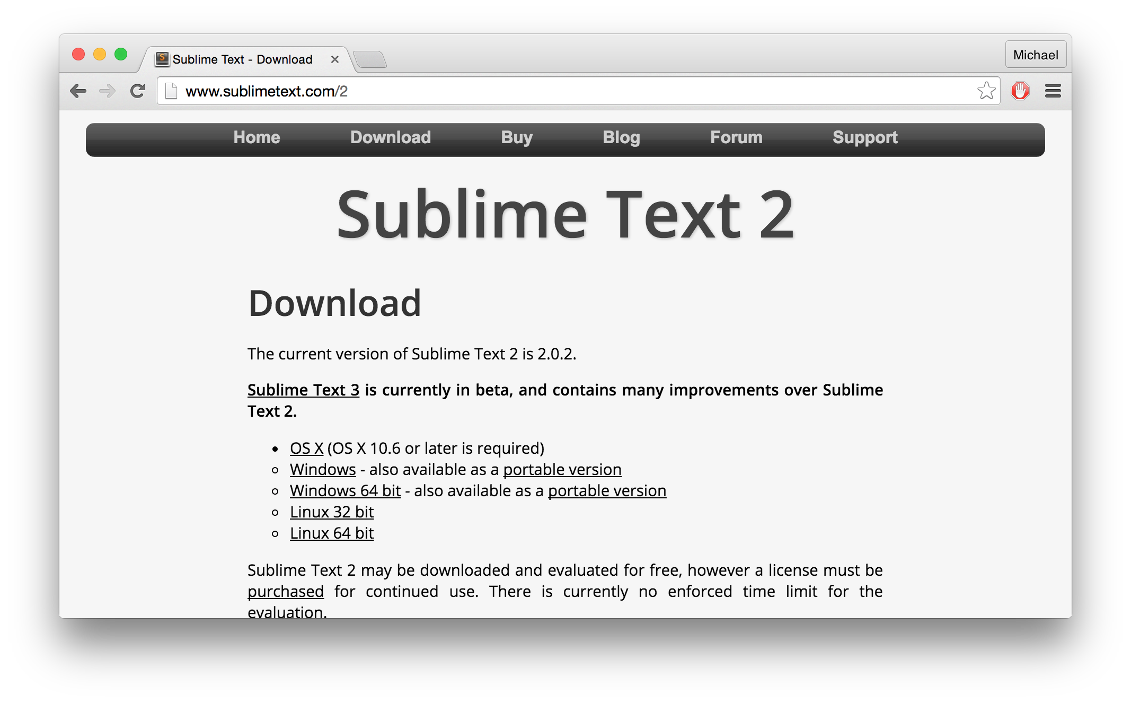Click the current version 2.0.2 sentence
This screenshot has height=703, width=1131.
412,354
